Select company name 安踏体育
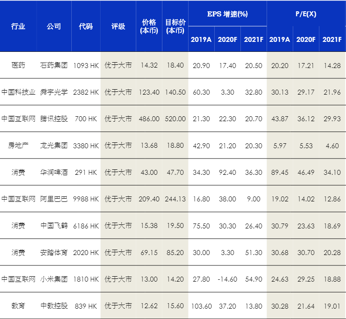This screenshot has height=319, width=346. 54,252
